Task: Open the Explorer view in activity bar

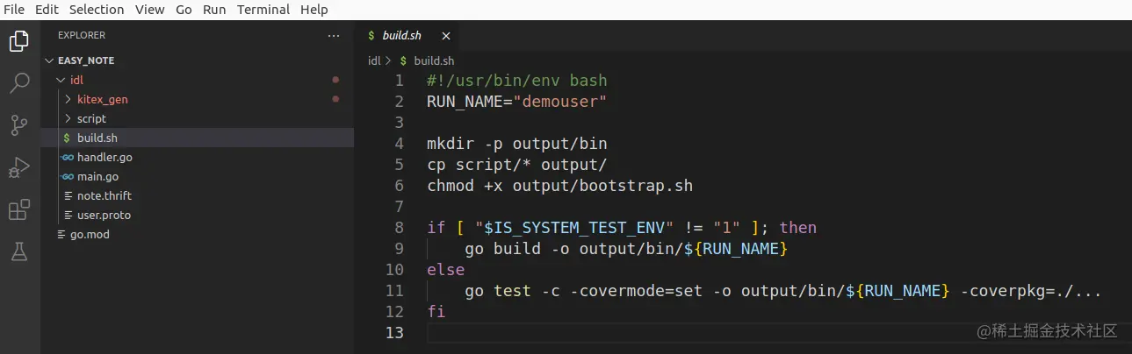Action: pyautogui.click(x=19, y=40)
